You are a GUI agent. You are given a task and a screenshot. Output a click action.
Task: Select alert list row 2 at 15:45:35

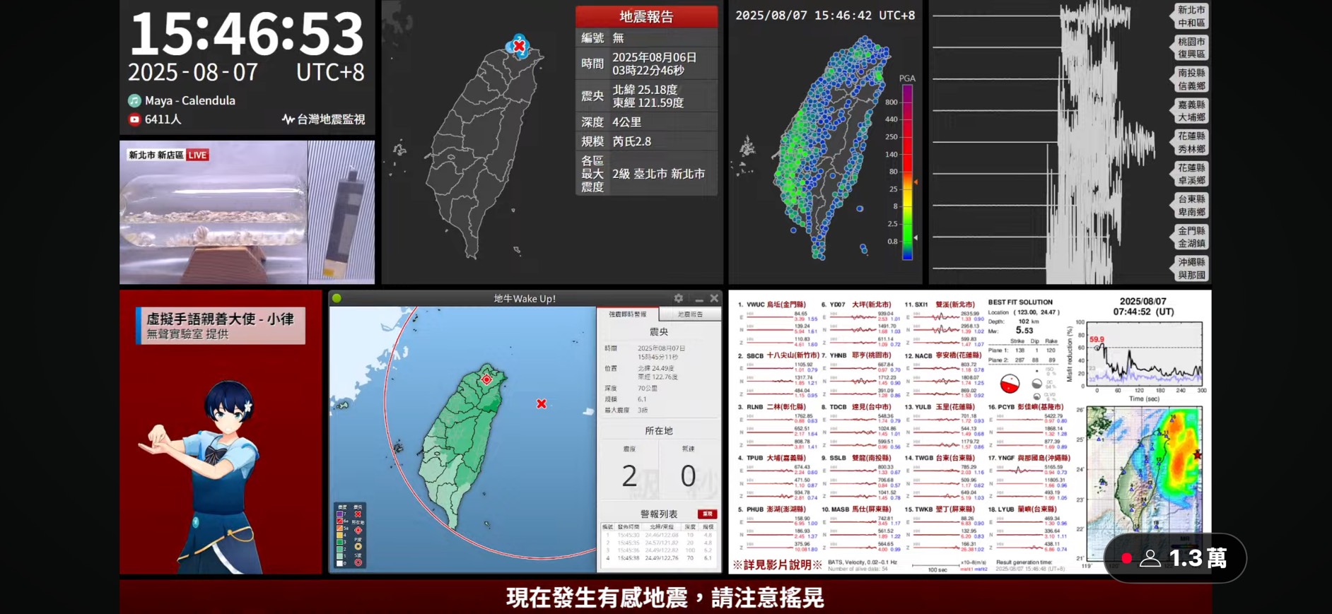[x=659, y=543]
